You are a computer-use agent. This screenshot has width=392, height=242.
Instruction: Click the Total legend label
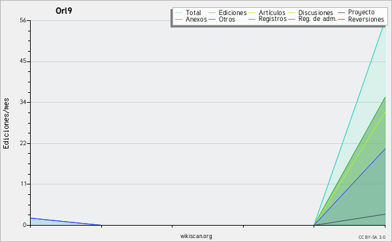coord(193,12)
